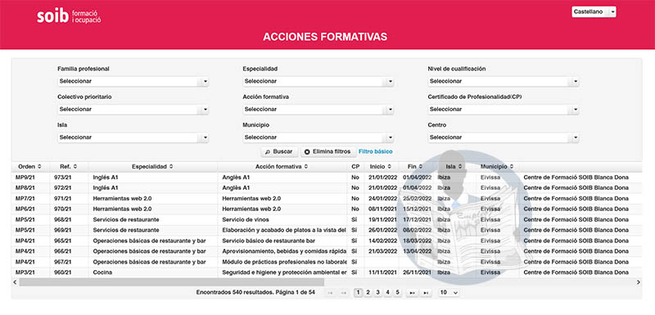Viewport: 655px width, 315px height.
Task: Click the horizontal scrollbar right arrow
Action: point(639,282)
